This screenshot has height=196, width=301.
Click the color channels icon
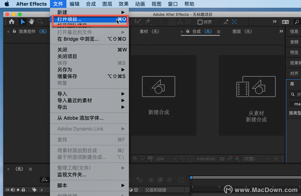click(x=237, y=159)
